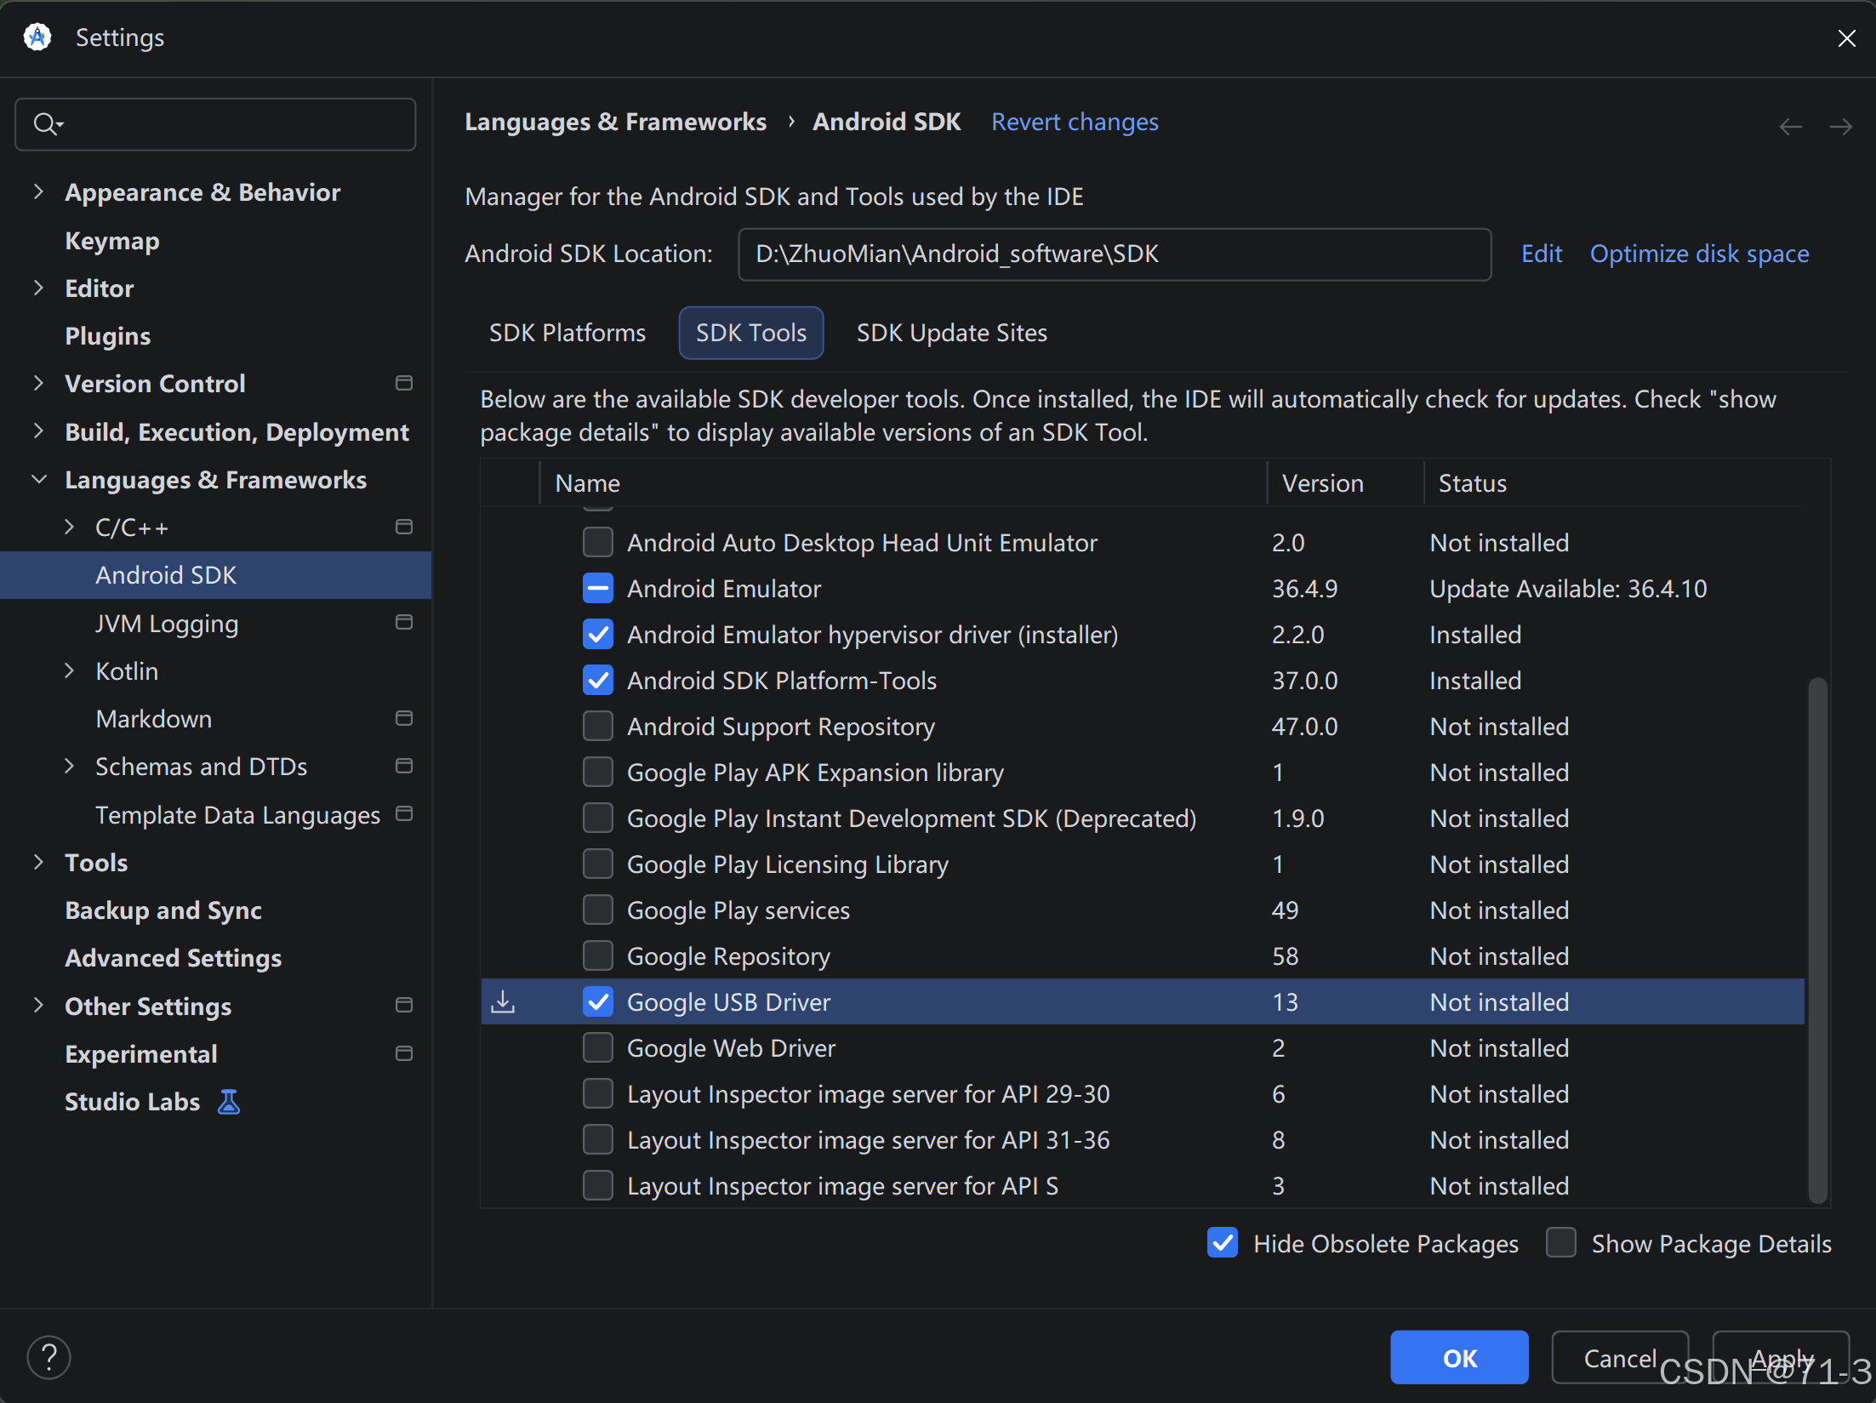Enable Show Package Details checkbox

(x=1561, y=1243)
